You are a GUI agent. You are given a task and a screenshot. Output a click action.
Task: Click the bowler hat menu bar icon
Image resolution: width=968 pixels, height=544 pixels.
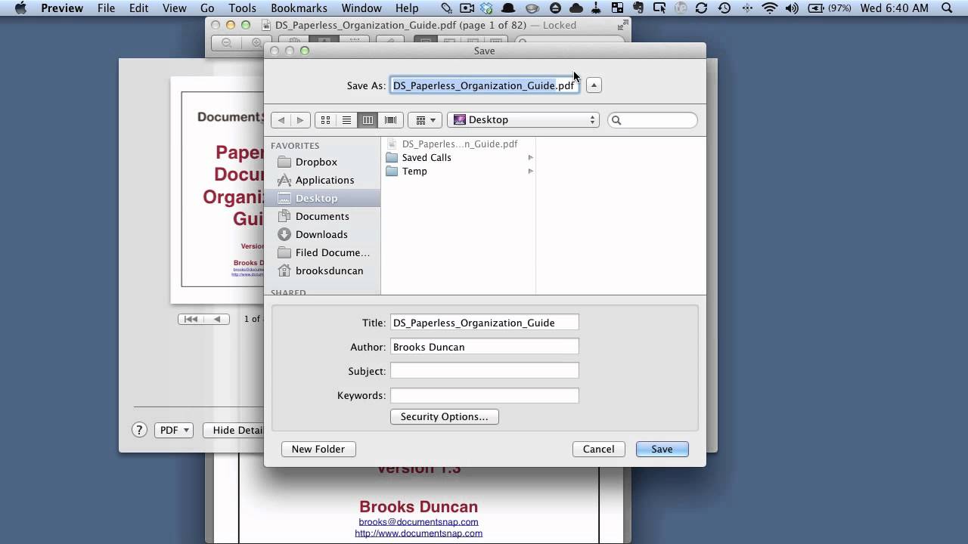click(x=510, y=8)
